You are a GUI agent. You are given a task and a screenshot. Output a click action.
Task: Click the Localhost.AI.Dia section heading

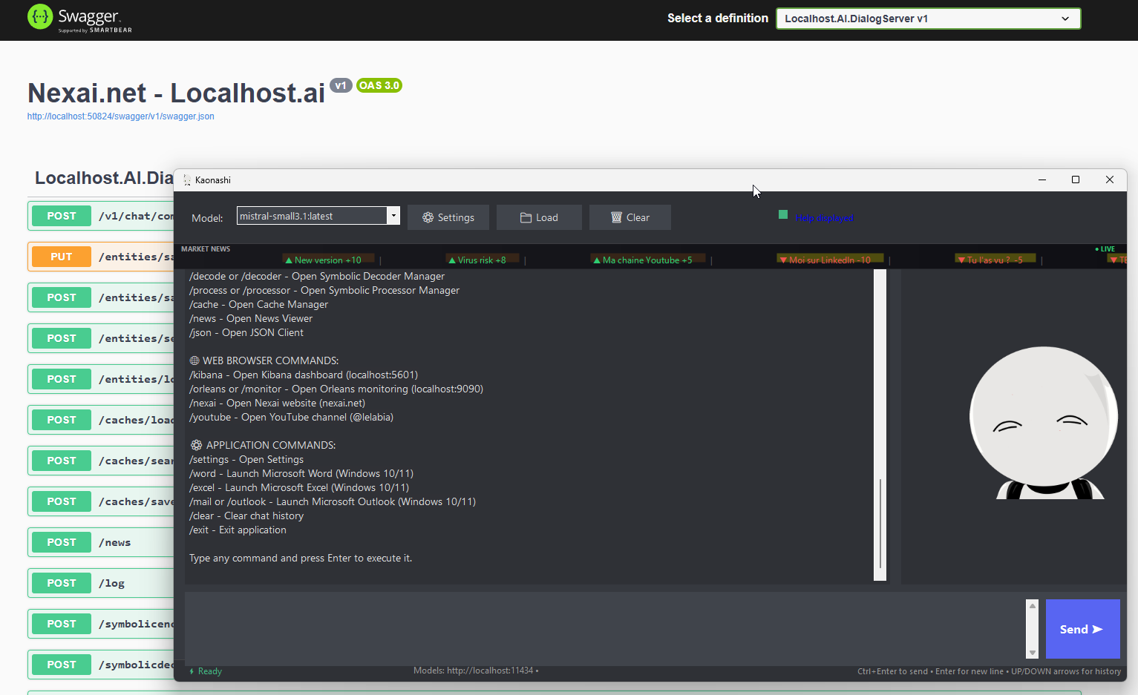coord(104,178)
